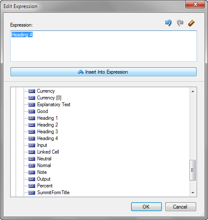Image resolution: width=208 pixels, height=220 pixels.
Task: Click the icon next to Linked Cell
Action: click(32, 152)
